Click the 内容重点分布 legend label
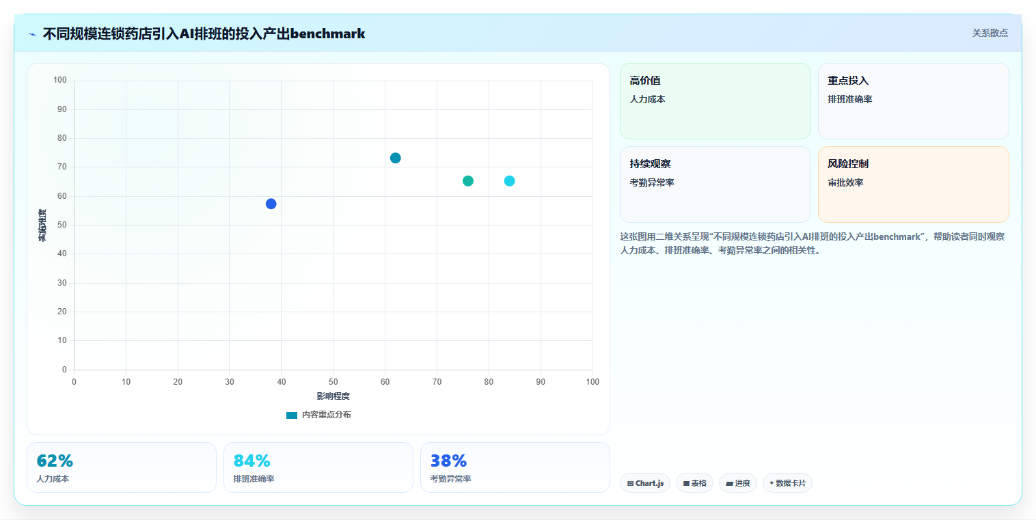This screenshot has width=1036, height=520. point(327,415)
